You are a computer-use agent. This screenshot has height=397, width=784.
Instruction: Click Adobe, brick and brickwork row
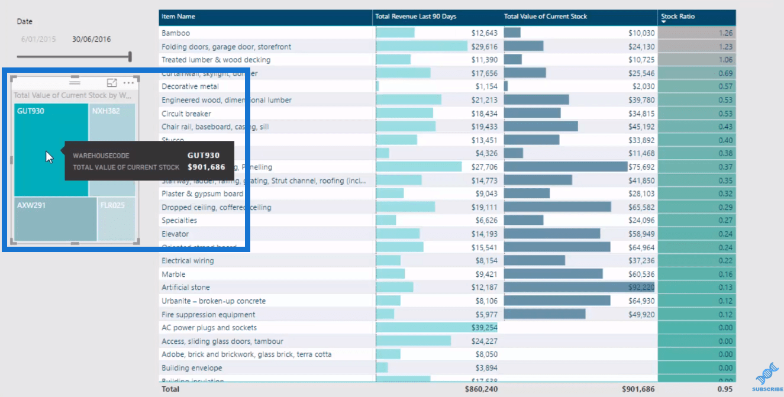[447, 354]
